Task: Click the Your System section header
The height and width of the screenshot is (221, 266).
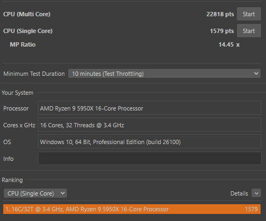Action: (x=17, y=93)
